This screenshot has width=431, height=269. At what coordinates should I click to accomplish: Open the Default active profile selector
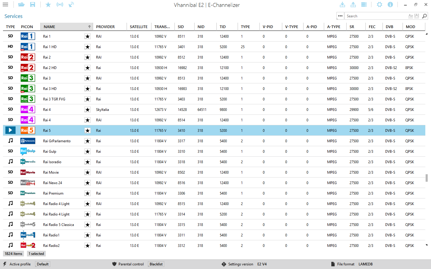click(43, 264)
